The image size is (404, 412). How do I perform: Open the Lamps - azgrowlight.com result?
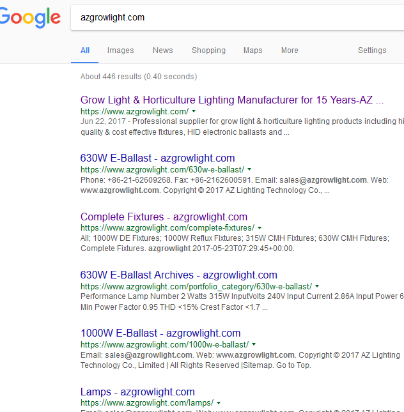pyautogui.click(x=137, y=392)
